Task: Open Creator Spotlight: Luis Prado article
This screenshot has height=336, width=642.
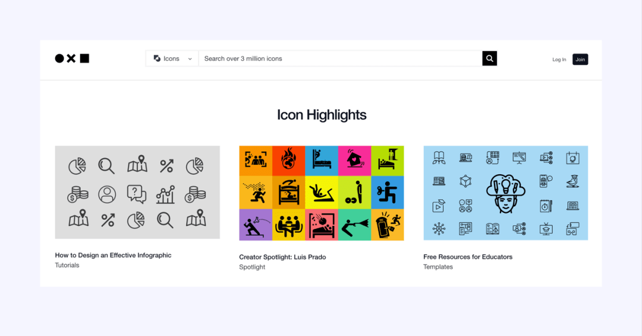Action: pyautogui.click(x=282, y=257)
